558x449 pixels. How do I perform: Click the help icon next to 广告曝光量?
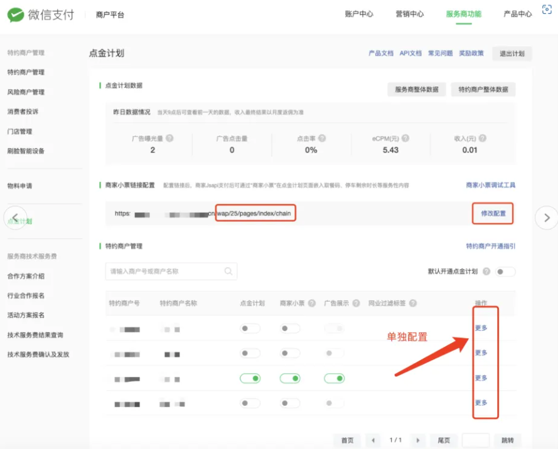tap(169, 139)
